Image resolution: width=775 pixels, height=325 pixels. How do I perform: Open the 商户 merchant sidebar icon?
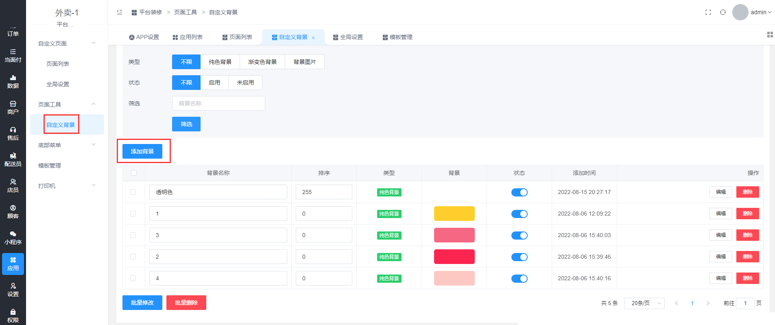(13, 108)
